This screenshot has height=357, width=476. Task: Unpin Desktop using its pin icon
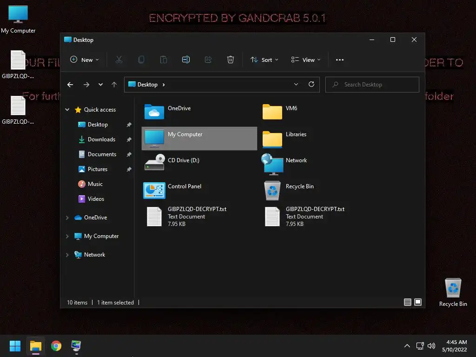tap(129, 125)
